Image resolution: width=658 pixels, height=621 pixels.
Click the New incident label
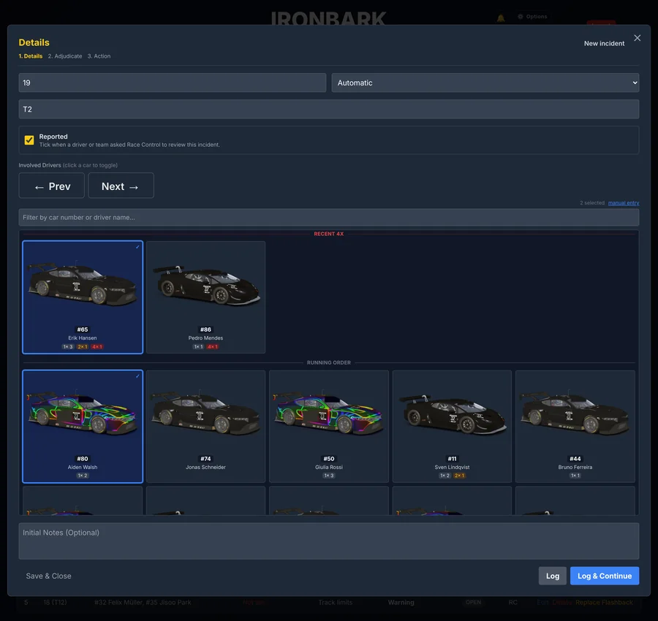pyautogui.click(x=604, y=44)
